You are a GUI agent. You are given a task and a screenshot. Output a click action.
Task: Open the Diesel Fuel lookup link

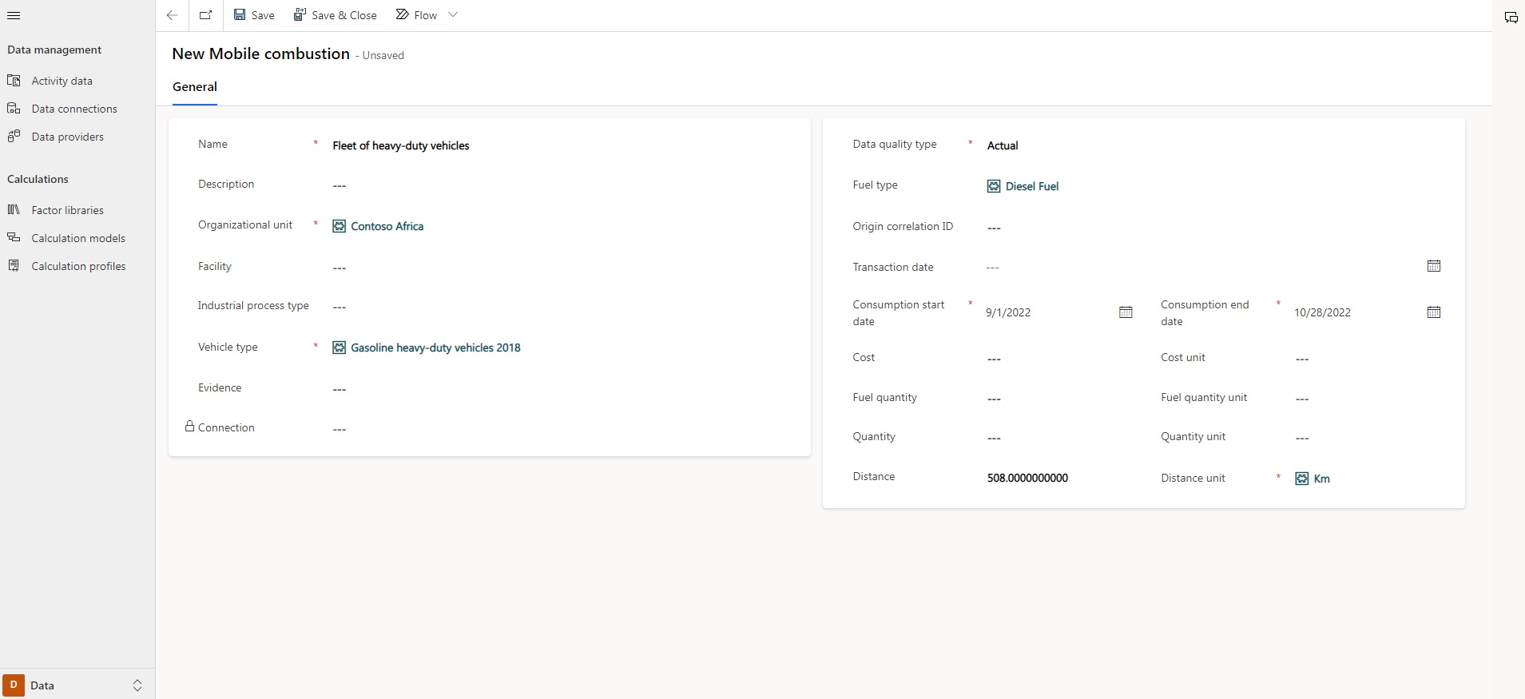pos(1031,186)
